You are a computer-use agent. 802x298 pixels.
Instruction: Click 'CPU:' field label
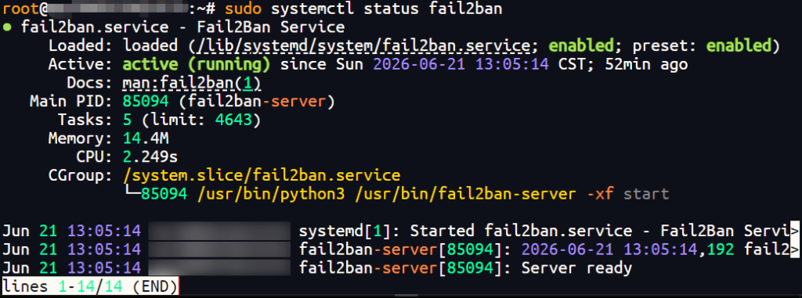click(95, 157)
